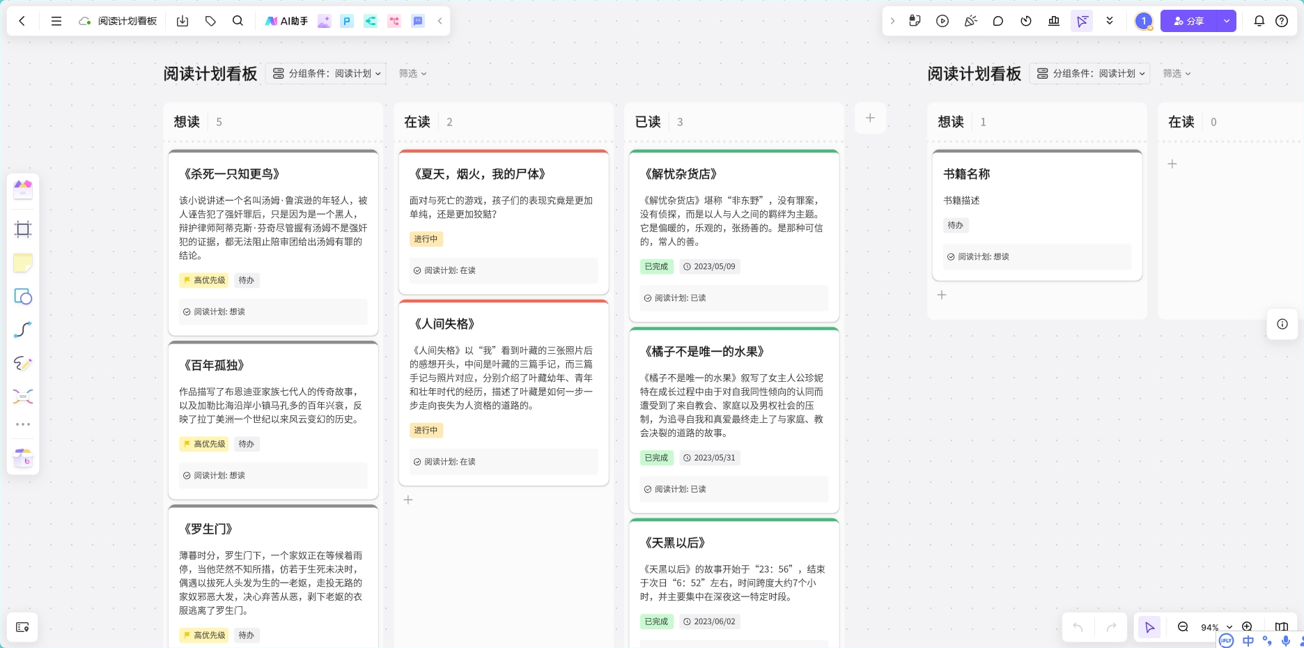Open the pages panel icon at bottom left
1304x648 pixels.
[x=22, y=627]
